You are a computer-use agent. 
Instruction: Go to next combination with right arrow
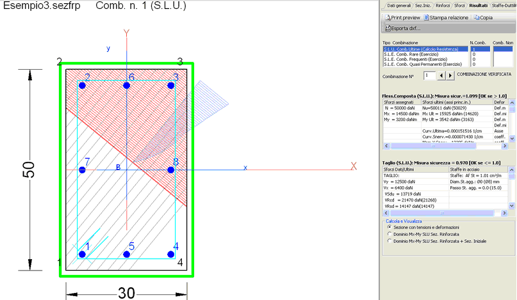pos(450,75)
